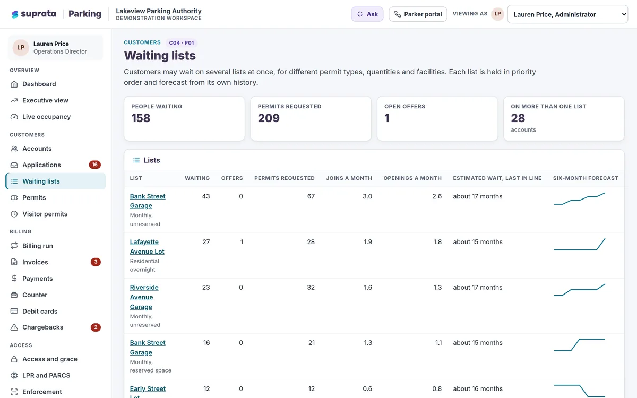Image resolution: width=637 pixels, height=398 pixels.
Task: Click the Chargebacks warning triangle icon
Action: [14, 327]
